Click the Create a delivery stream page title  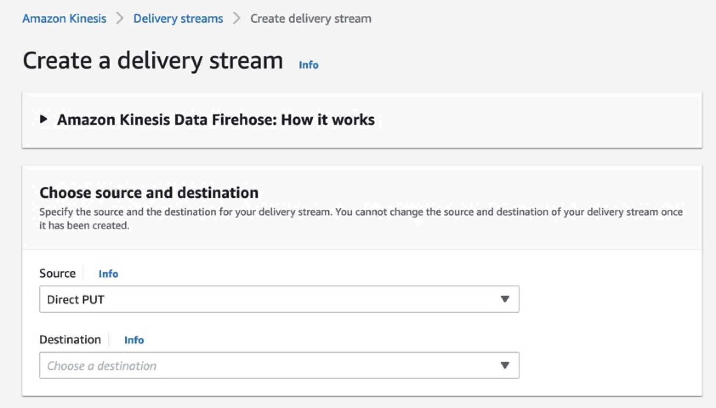(x=153, y=61)
